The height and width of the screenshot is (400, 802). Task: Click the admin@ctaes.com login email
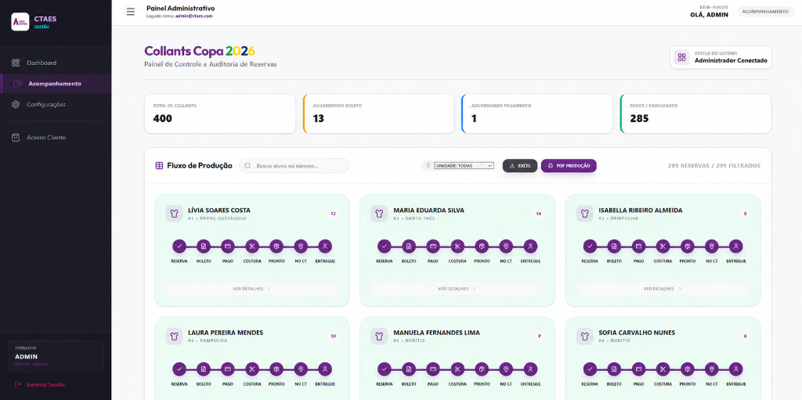pyautogui.click(x=193, y=16)
